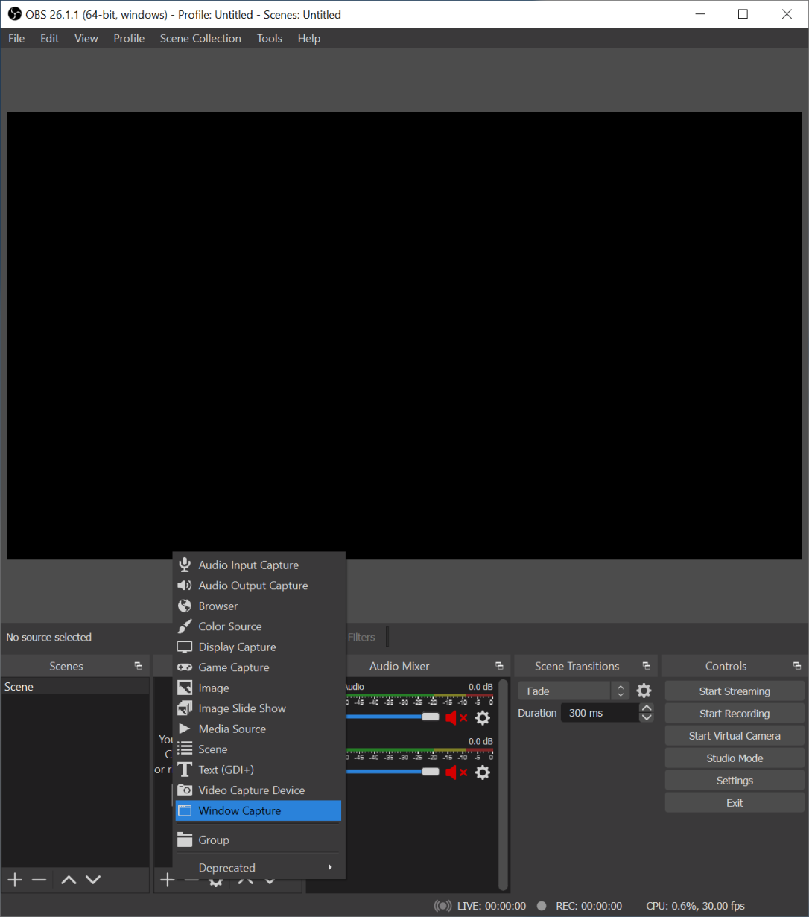809x917 pixels.
Task: Click the 'No source selected' label
Action: [x=48, y=638]
